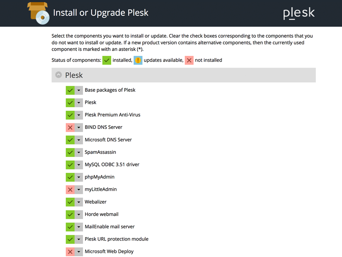Image resolution: width=342 pixels, height=257 pixels.
Task: Click the green installed status icon
Action: pos(107,60)
